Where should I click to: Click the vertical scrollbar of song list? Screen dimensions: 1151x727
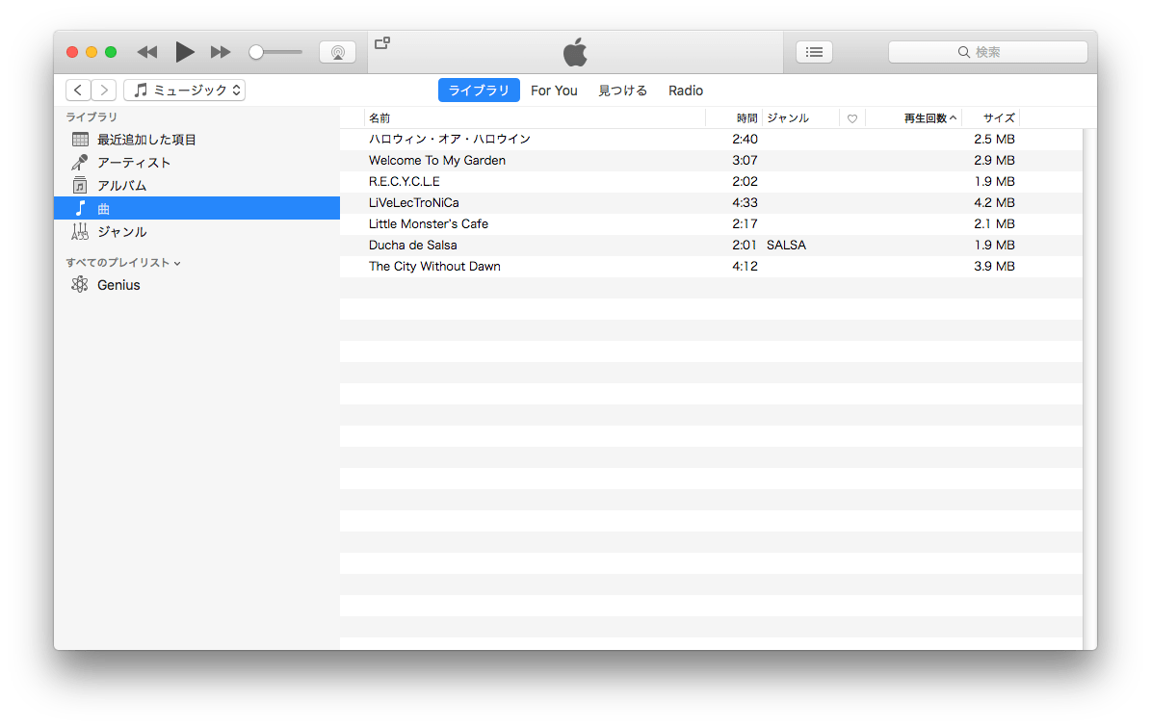tap(1089, 389)
